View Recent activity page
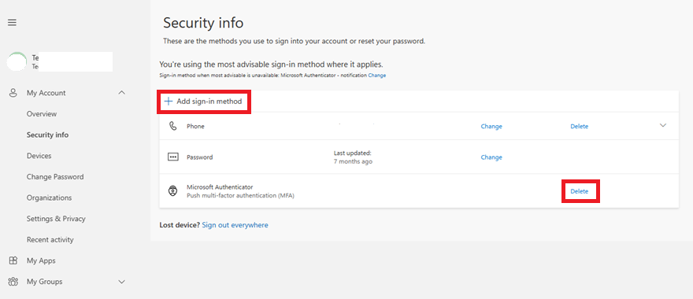Image resolution: width=693 pixels, height=299 pixels. click(x=50, y=239)
